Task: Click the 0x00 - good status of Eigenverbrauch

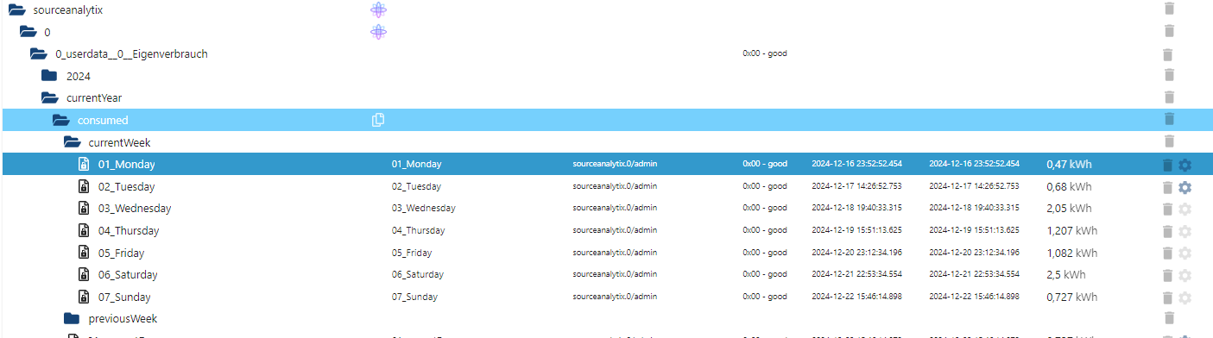Action: pos(764,54)
